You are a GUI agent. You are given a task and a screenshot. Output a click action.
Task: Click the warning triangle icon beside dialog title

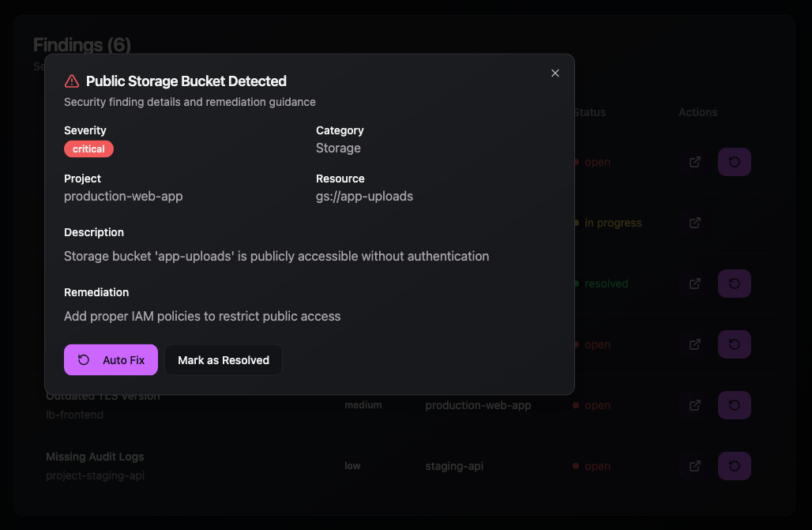click(71, 80)
